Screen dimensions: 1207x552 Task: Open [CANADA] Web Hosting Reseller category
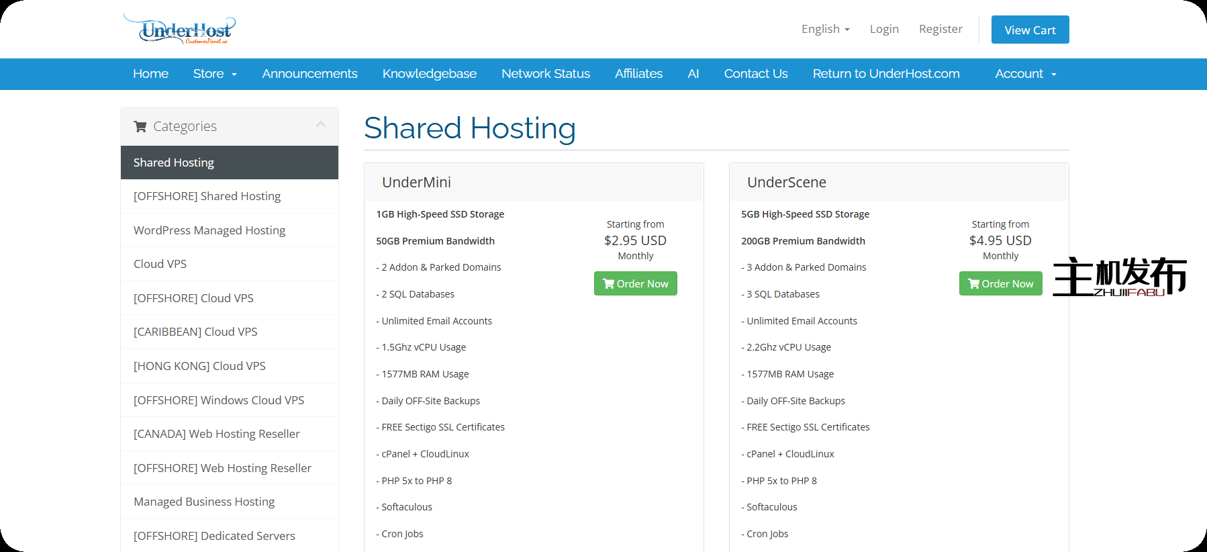pyautogui.click(x=230, y=434)
